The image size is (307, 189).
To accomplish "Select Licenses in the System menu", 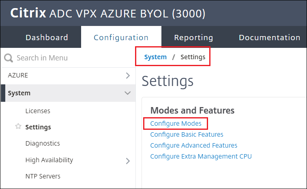I will pos(38,111).
